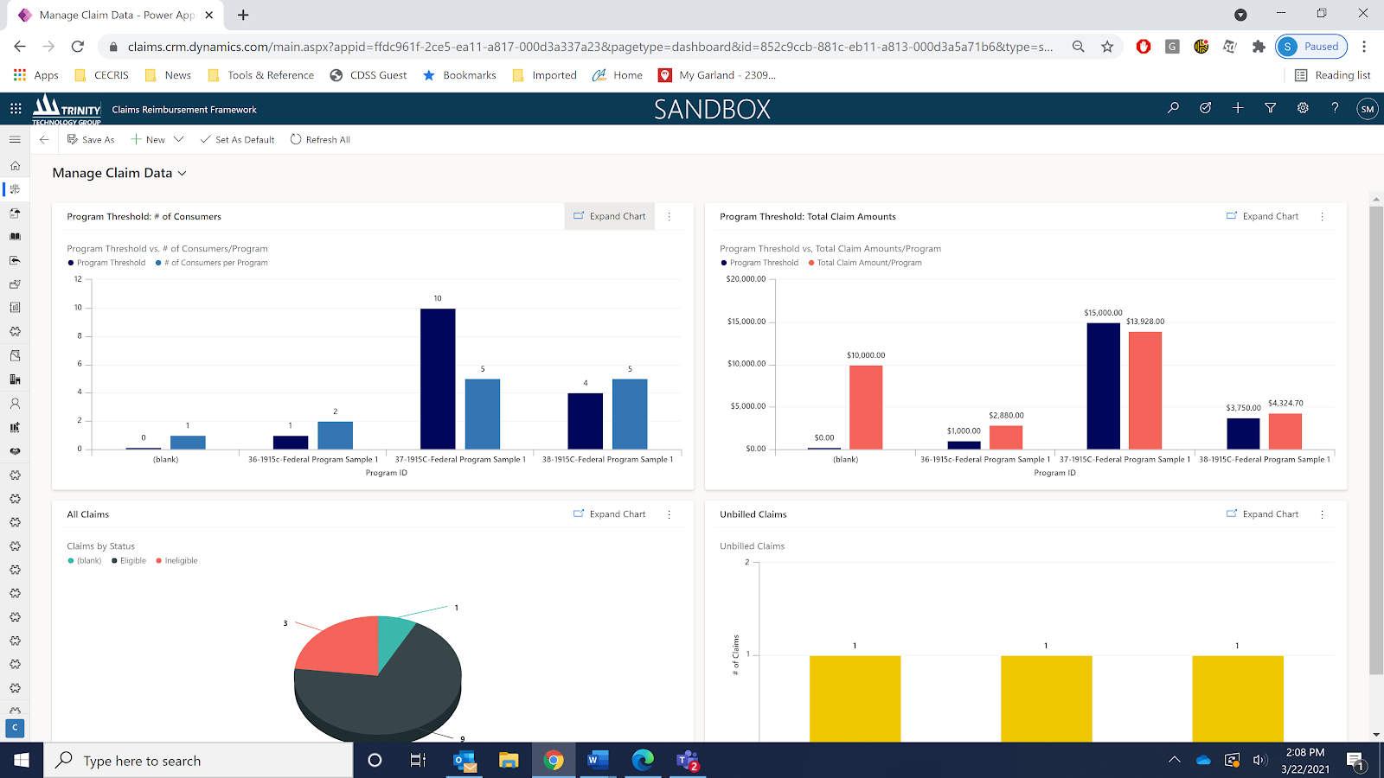1384x778 pixels.
Task: Open the dropdown arrow next to New
Action: [179, 139]
